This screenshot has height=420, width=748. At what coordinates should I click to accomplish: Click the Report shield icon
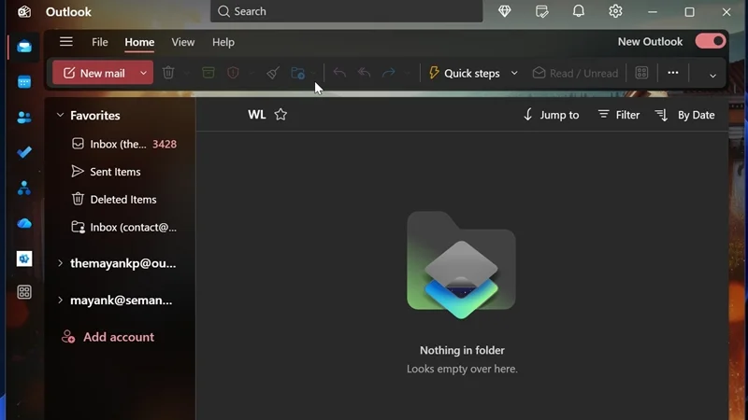pyautogui.click(x=233, y=73)
